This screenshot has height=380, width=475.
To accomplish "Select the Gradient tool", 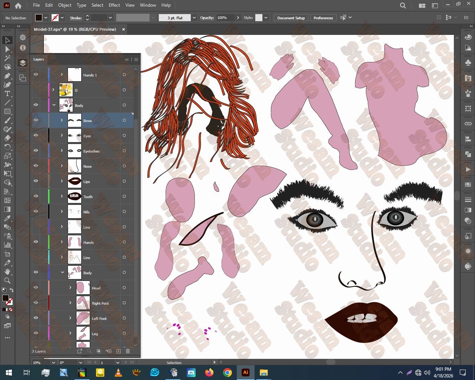I will pyautogui.click(x=7, y=209).
